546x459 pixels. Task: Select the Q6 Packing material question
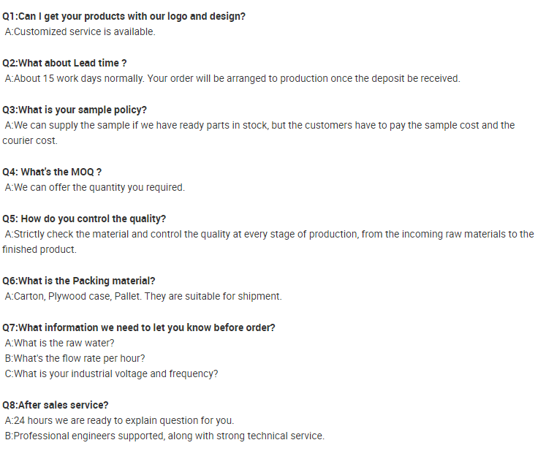(78, 281)
